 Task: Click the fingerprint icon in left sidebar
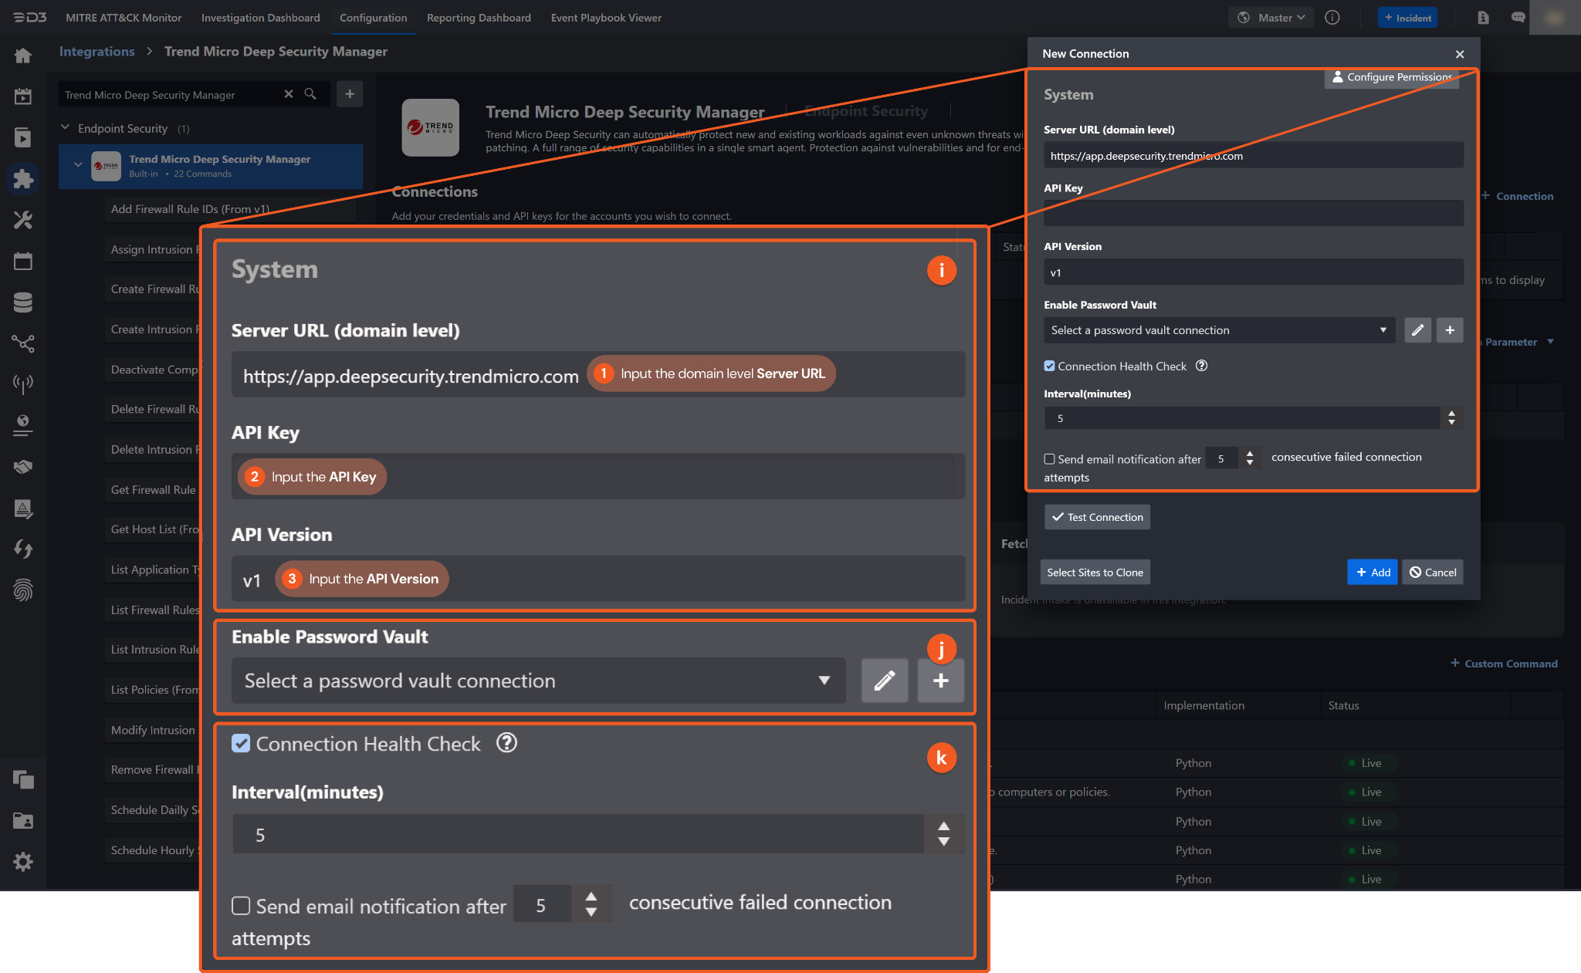(x=23, y=590)
